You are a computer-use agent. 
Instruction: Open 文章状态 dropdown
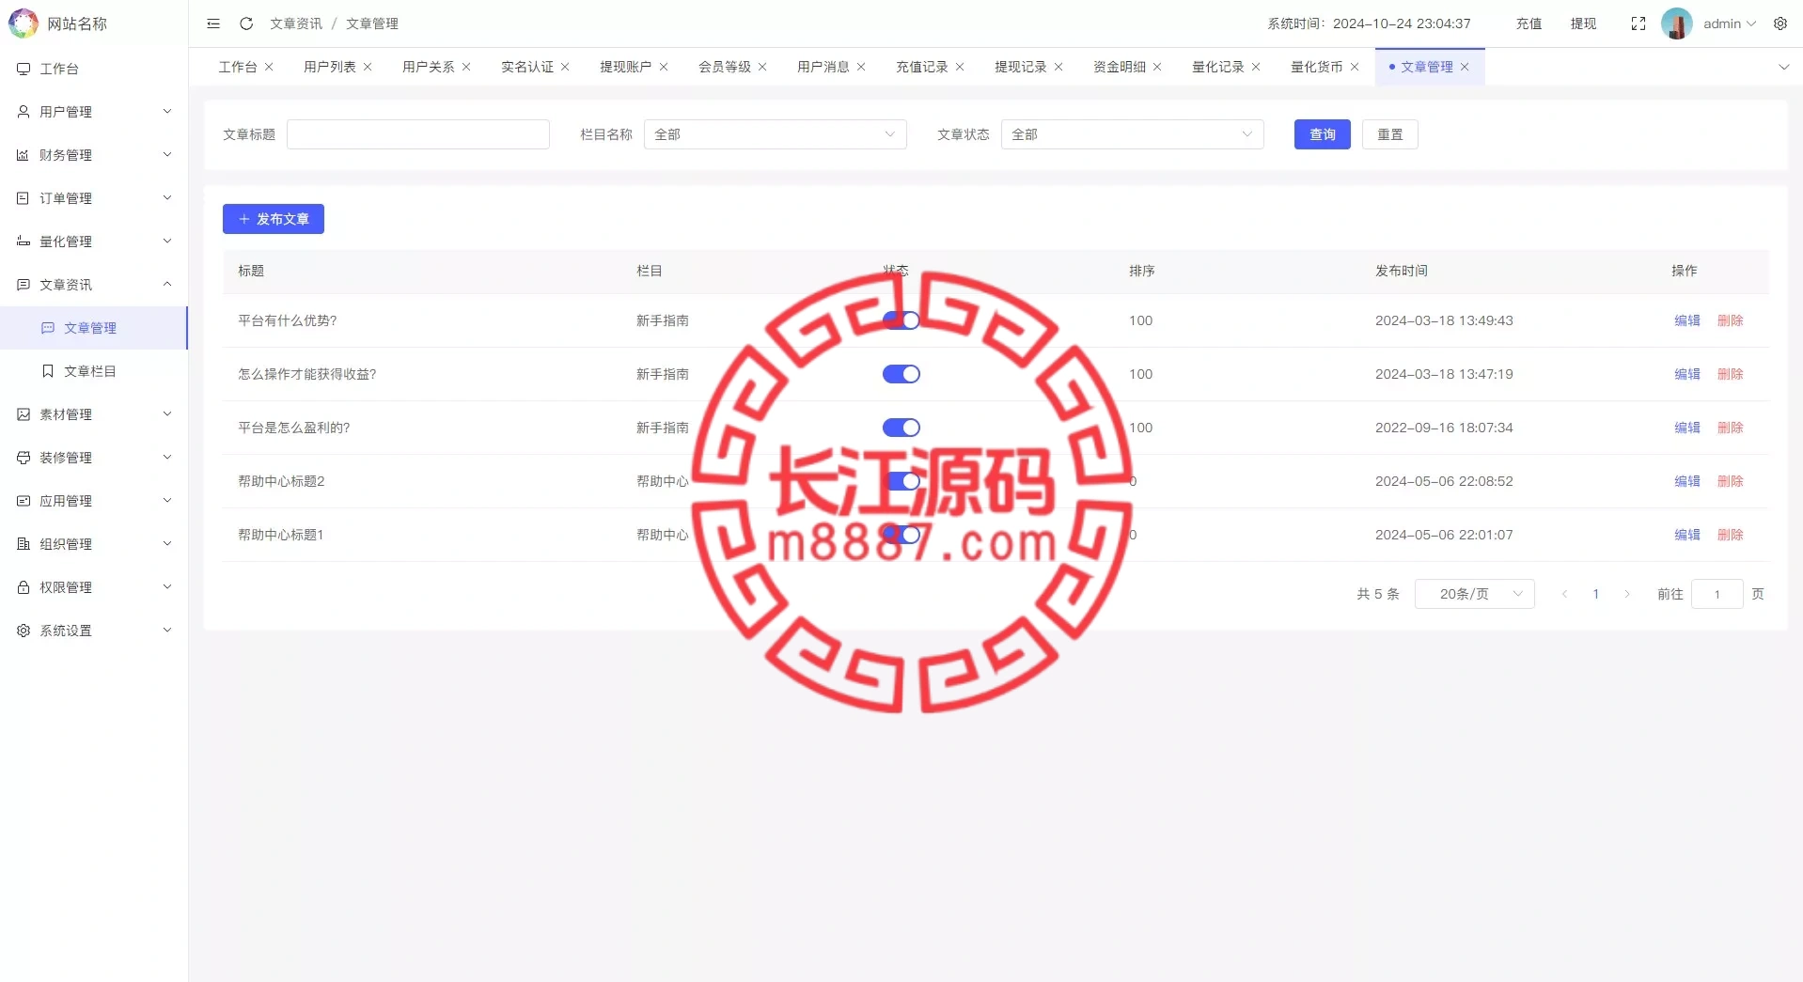pyautogui.click(x=1133, y=134)
